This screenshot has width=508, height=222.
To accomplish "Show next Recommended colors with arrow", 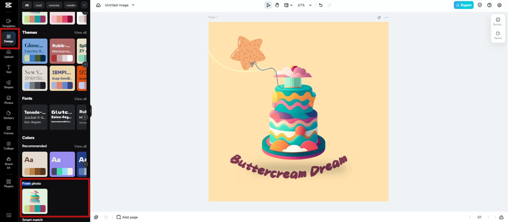I will (x=85, y=164).
